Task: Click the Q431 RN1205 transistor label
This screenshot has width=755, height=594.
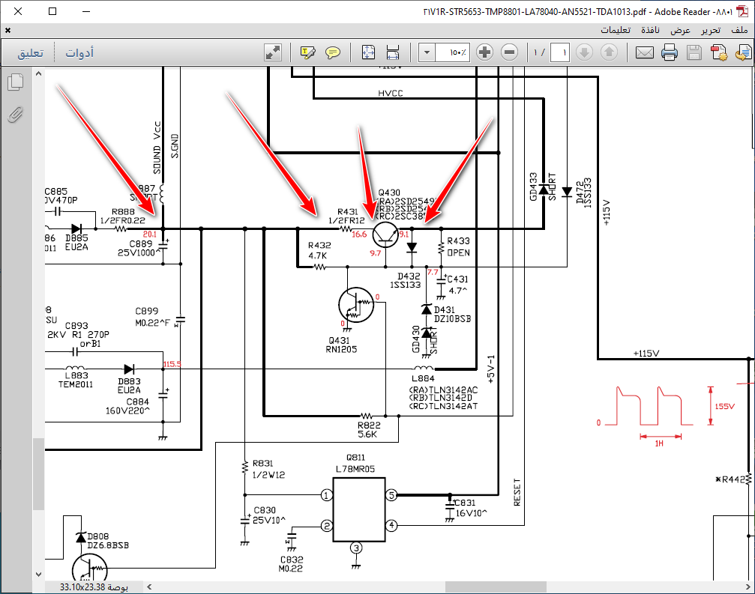Action: pyautogui.click(x=341, y=345)
